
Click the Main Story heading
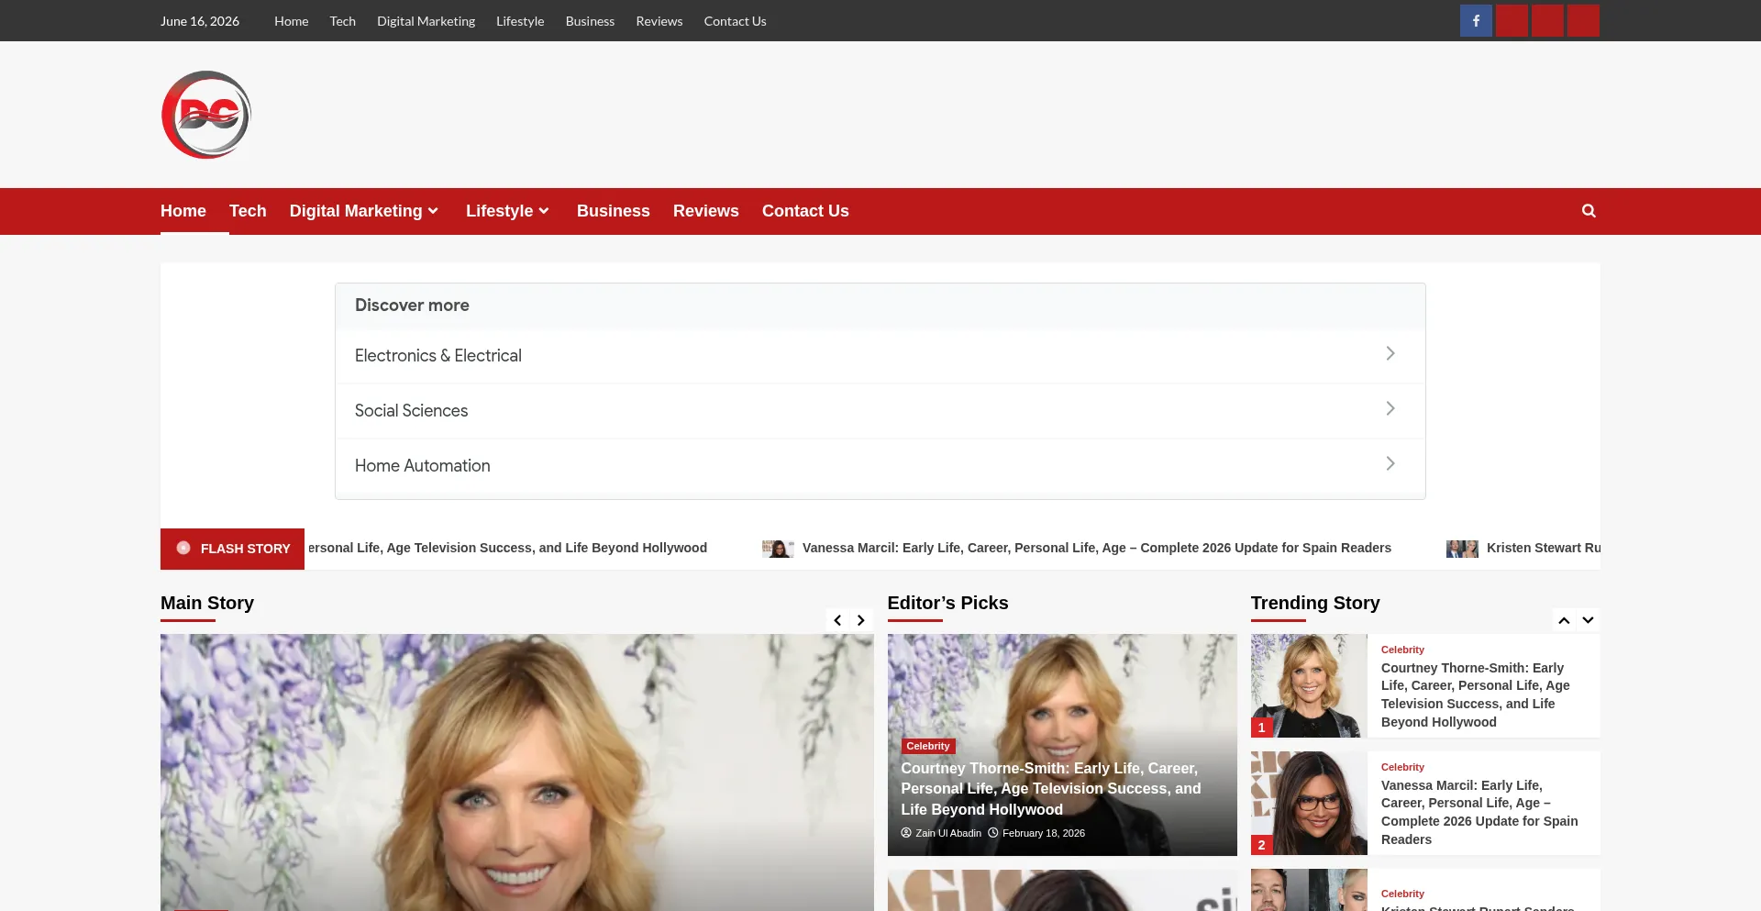pos(207,603)
